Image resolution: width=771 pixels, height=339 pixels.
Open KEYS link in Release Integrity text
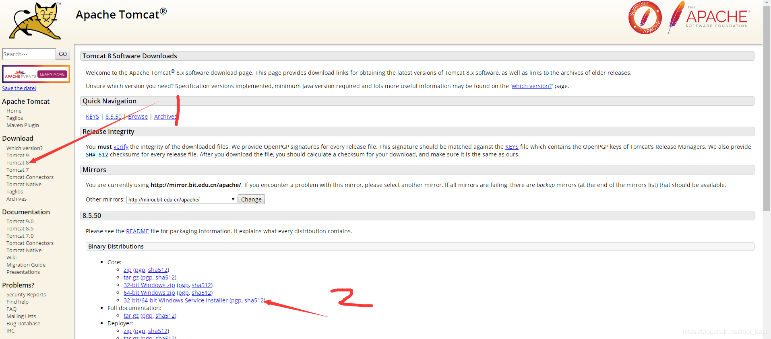click(x=512, y=147)
